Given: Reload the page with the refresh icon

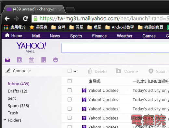Looking at the screenshot, I should [25, 19].
